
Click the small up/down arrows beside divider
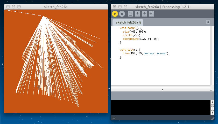(x=212, y=90)
